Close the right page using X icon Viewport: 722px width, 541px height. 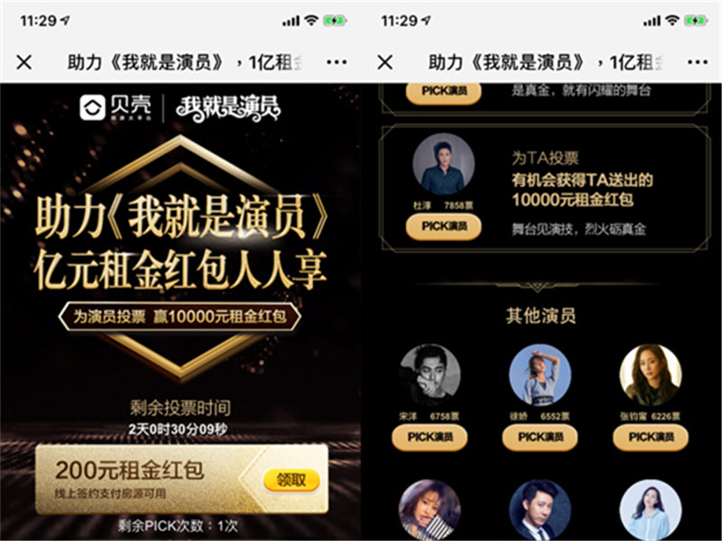(385, 62)
